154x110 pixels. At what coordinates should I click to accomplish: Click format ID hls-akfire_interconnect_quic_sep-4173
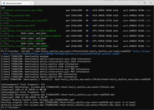24,20
